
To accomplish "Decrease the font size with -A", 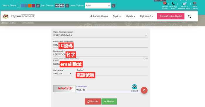I will 57,6.
